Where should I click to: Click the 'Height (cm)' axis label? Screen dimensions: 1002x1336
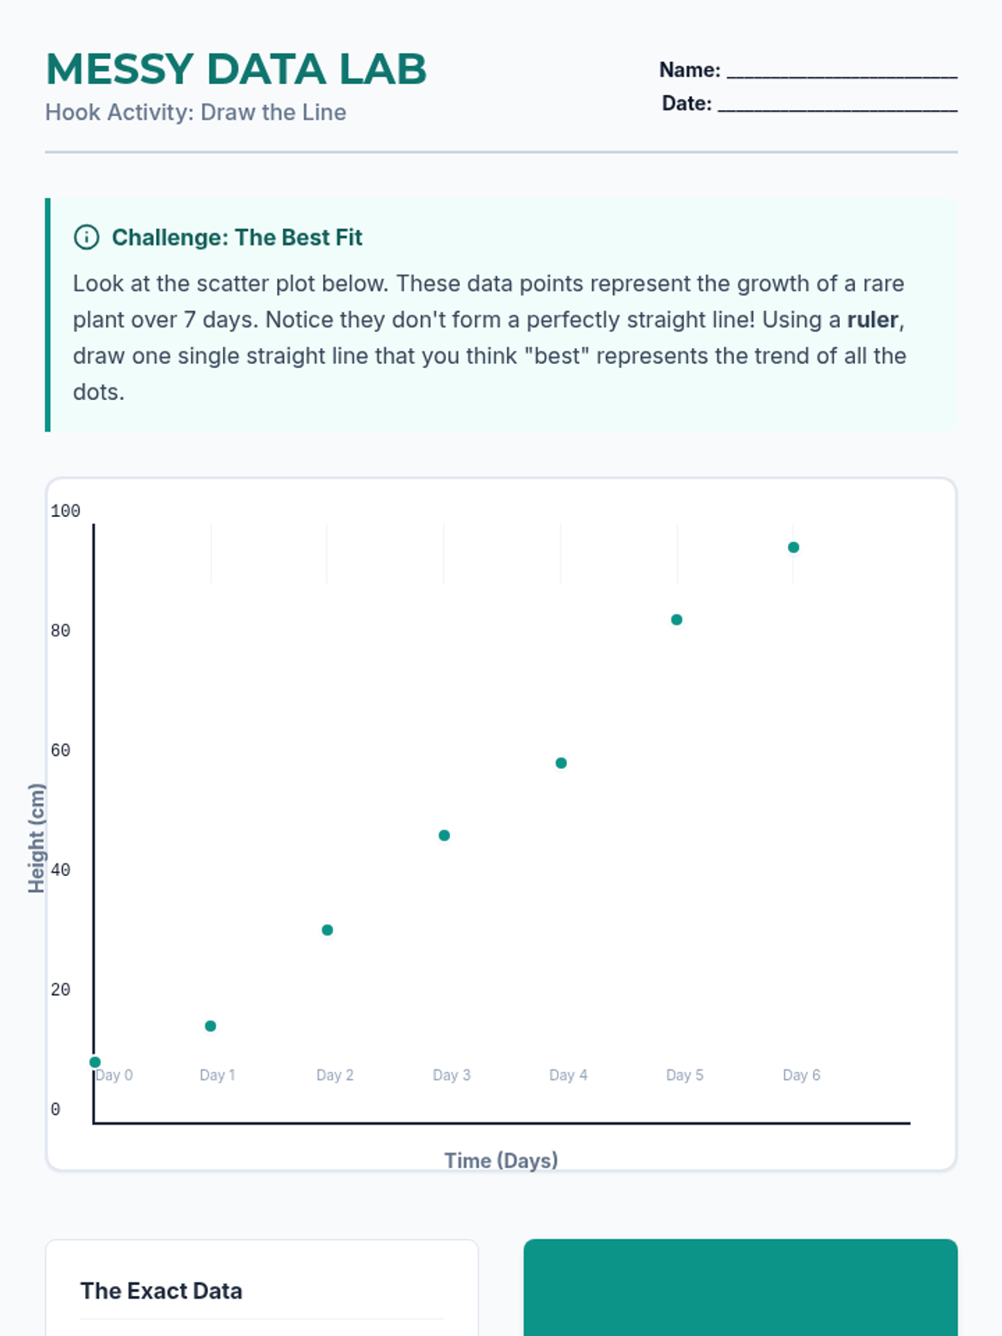coord(37,838)
